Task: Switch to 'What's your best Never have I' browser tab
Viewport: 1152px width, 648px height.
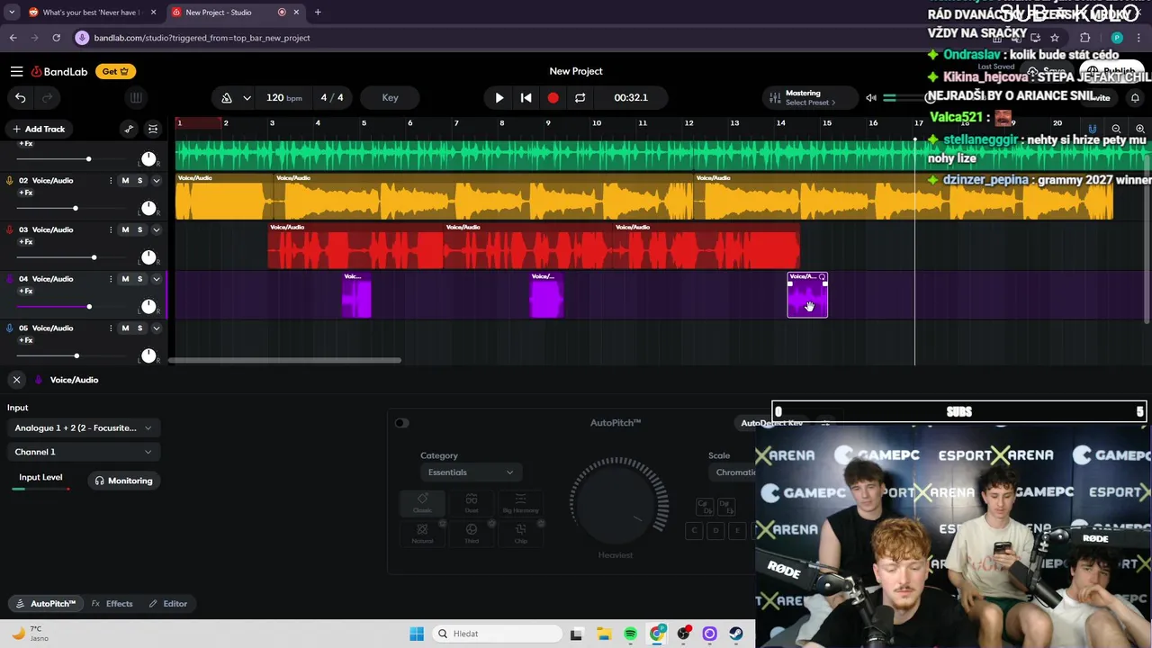Action: coord(93,13)
